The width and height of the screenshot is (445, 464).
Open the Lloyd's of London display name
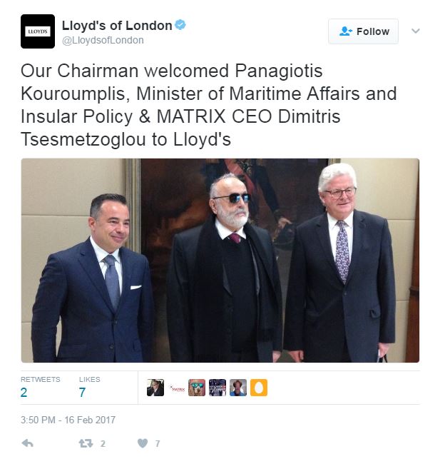click(117, 26)
